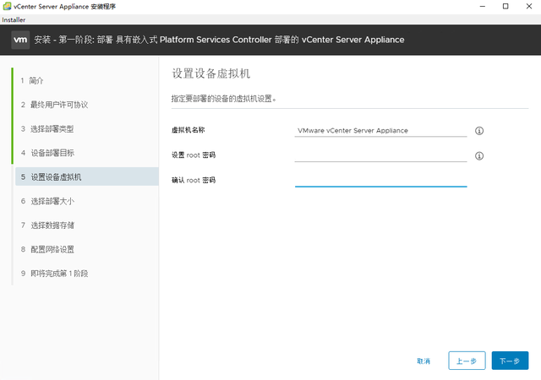541x380 pixels.
Task: Click the 安装 - 第一阶段 header title text
Action: click(219, 40)
